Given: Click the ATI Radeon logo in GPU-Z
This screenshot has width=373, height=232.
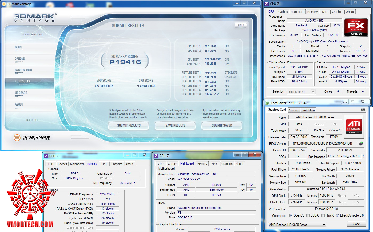Looking at the screenshot, I should click(354, 126).
